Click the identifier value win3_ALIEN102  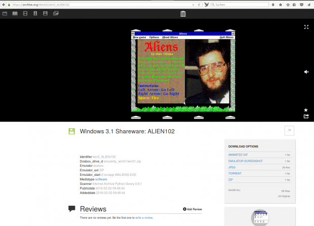point(104,157)
